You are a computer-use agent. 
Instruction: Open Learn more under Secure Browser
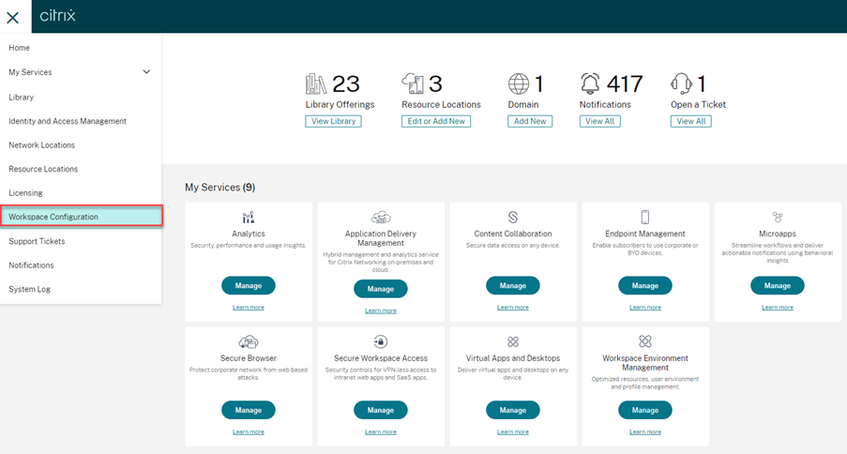pos(249,431)
